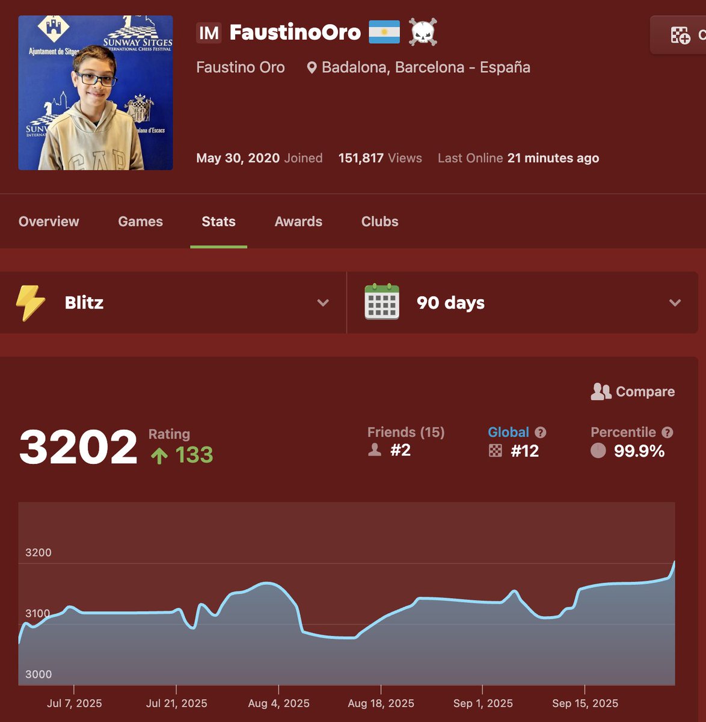Click the calendar icon beside 90 days
This screenshot has height=722, width=706.
pyautogui.click(x=382, y=302)
